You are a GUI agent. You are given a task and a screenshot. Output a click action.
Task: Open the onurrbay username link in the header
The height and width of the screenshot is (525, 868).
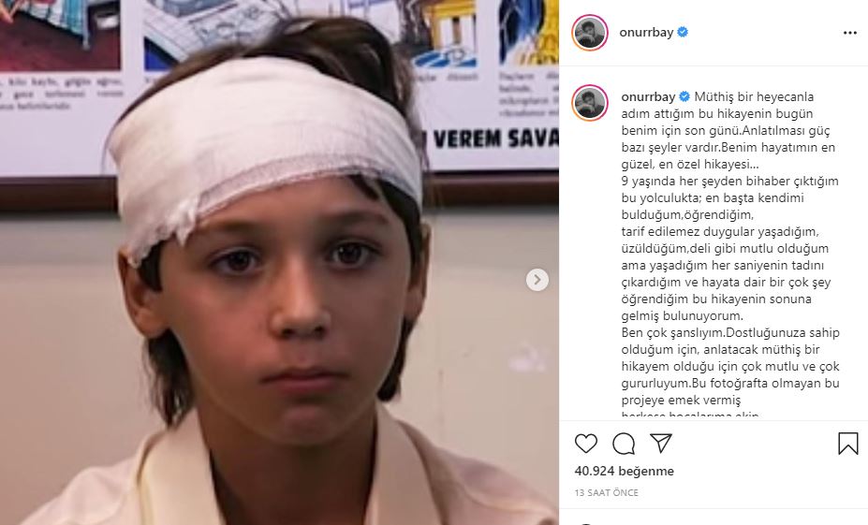(x=646, y=32)
